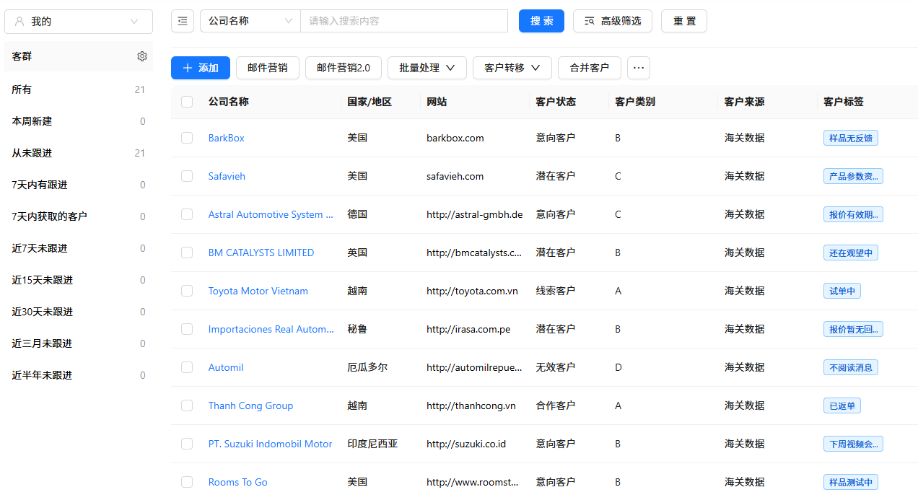Click the 已返单 tag
918x500 pixels.
(842, 405)
